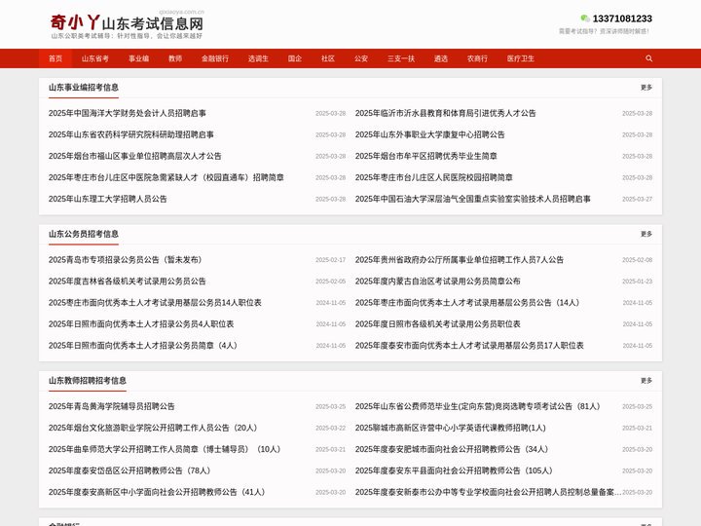
Task: Open 2025年日照市面向优秀本土人才招录公务员4人职位表
Action: (141, 324)
